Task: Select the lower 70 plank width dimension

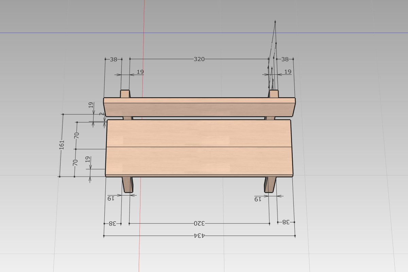Action: pos(75,163)
